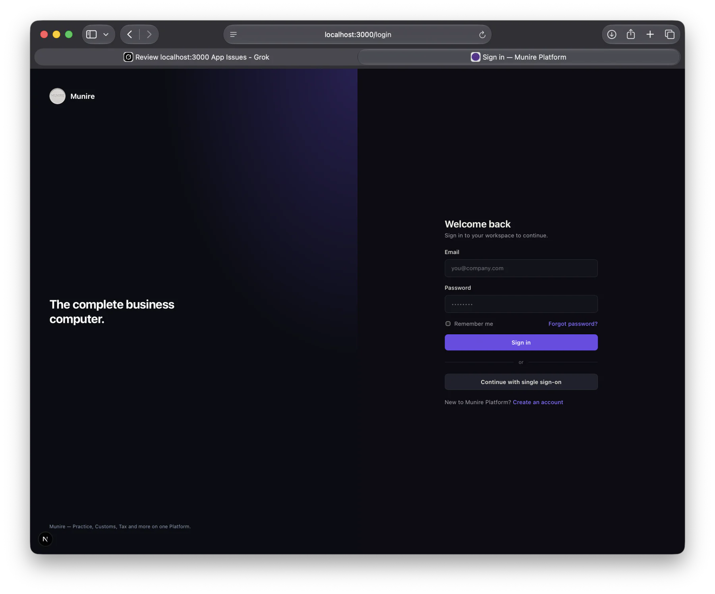Open the Next.js dev tools N badge

click(x=45, y=539)
